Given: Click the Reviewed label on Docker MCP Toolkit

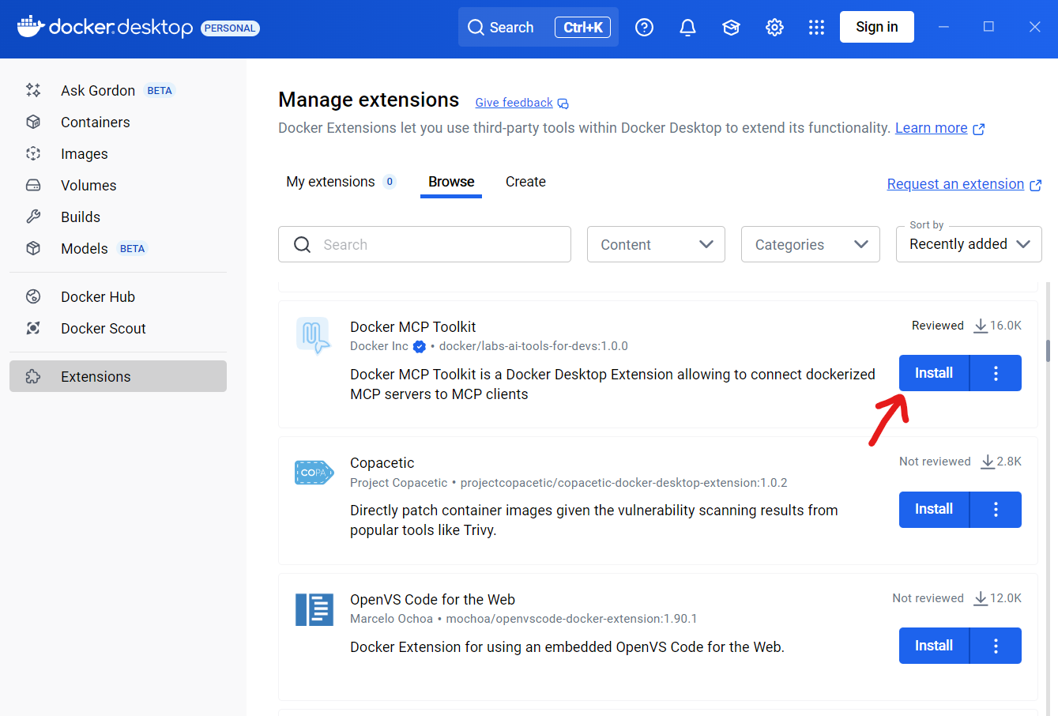Looking at the screenshot, I should [938, 326].
